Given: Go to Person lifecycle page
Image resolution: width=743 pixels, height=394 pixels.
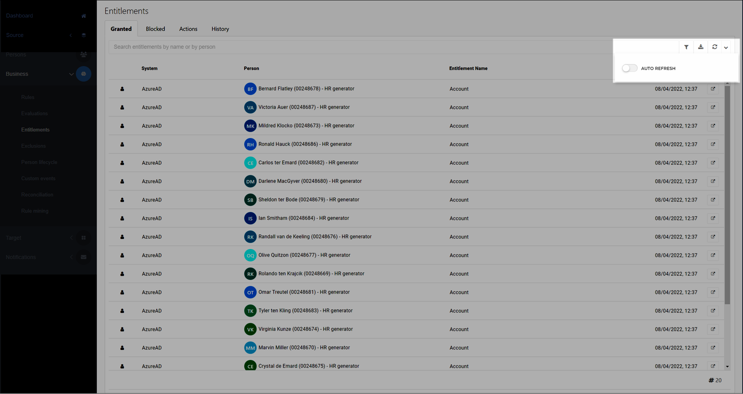Looking at the screenshot, I should (39, 162).
